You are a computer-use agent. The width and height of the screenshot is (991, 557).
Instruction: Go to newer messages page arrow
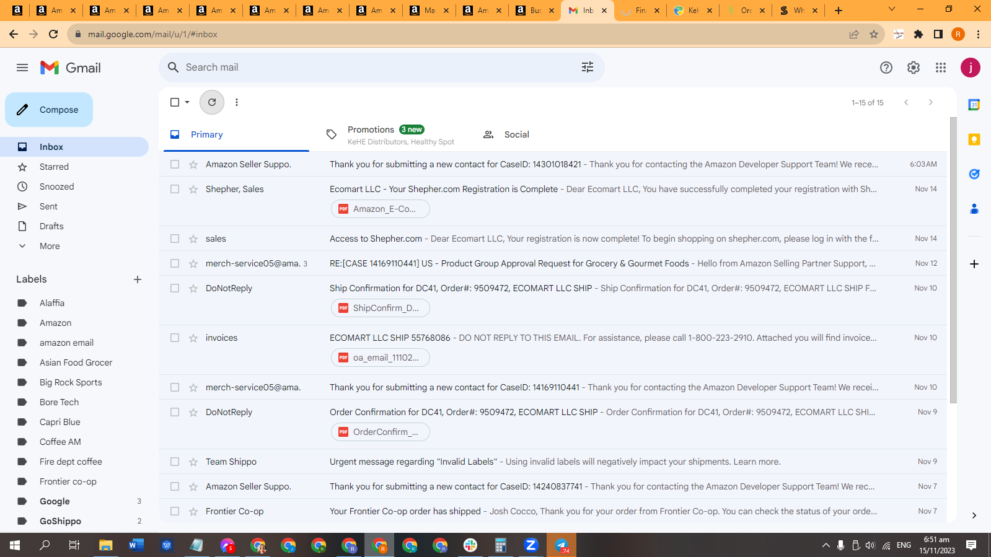(906, 102)
